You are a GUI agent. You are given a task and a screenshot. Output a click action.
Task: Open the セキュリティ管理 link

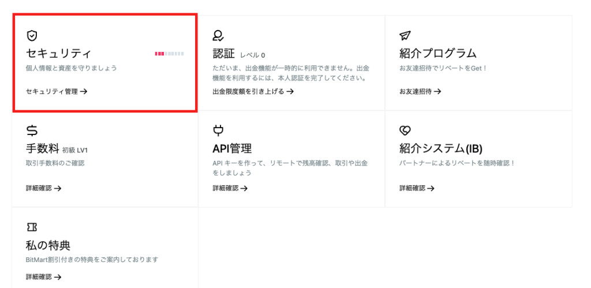coord(57,91)
